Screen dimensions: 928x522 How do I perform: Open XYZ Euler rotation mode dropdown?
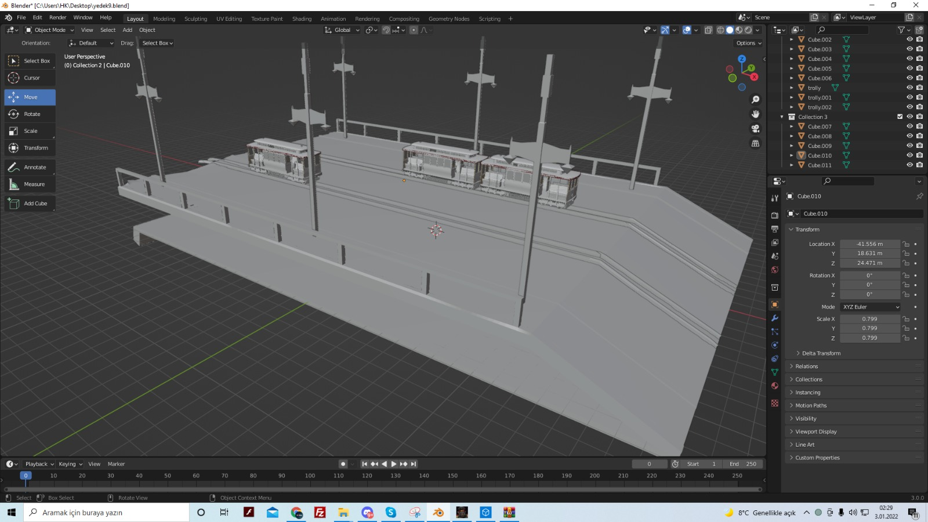click(871, 307)
